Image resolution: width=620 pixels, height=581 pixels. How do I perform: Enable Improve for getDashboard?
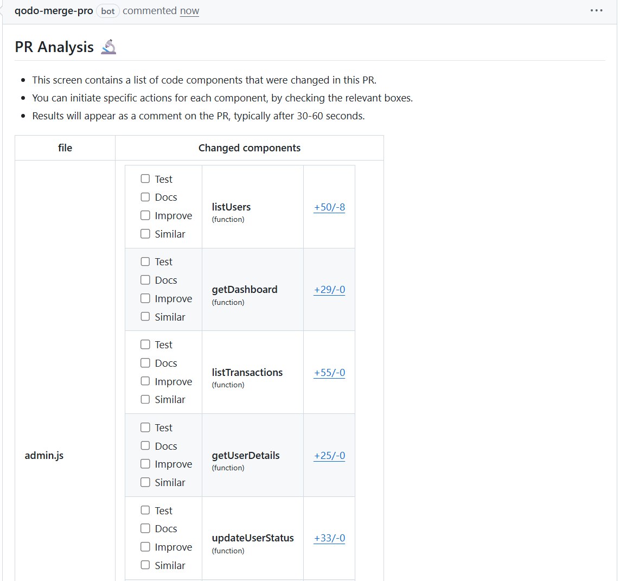[145, 298]
